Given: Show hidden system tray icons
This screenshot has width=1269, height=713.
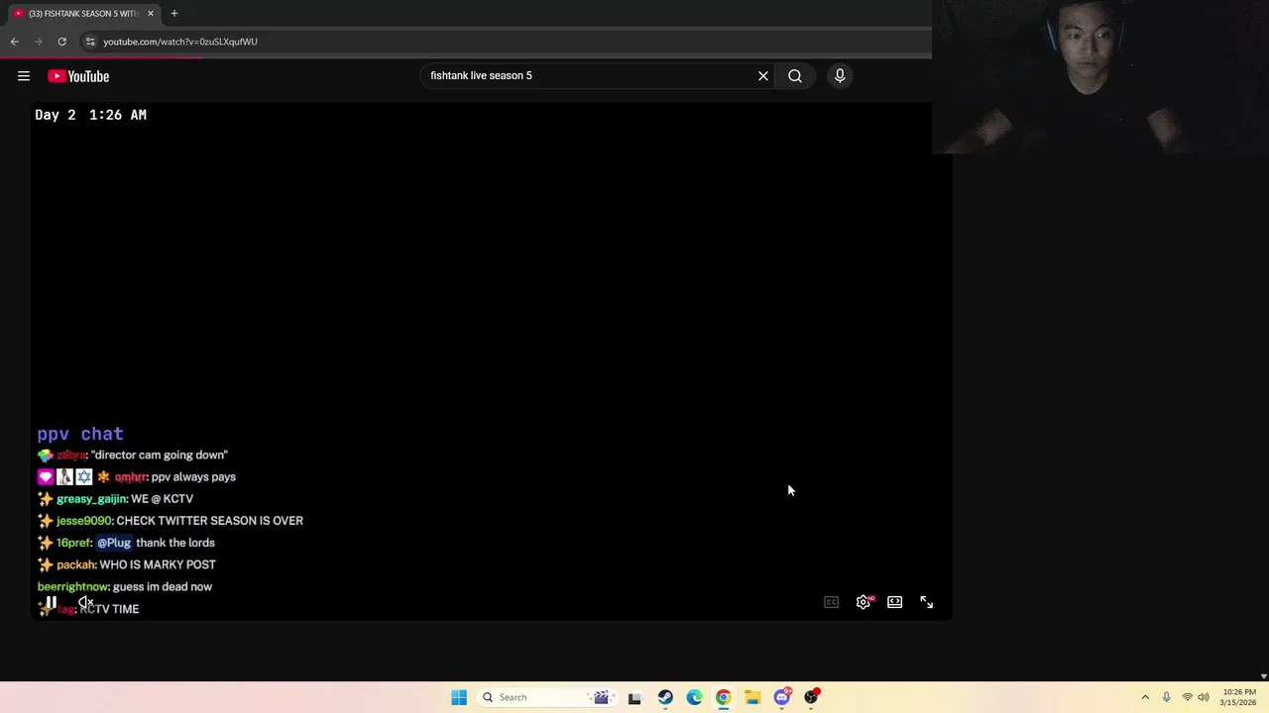Looking at the screenshot, I should click(x=1145, y=697).
